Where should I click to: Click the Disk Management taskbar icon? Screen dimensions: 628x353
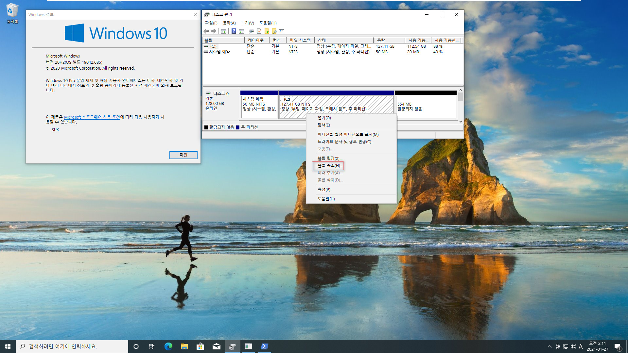pyautogui.click(x=232, y=346)
